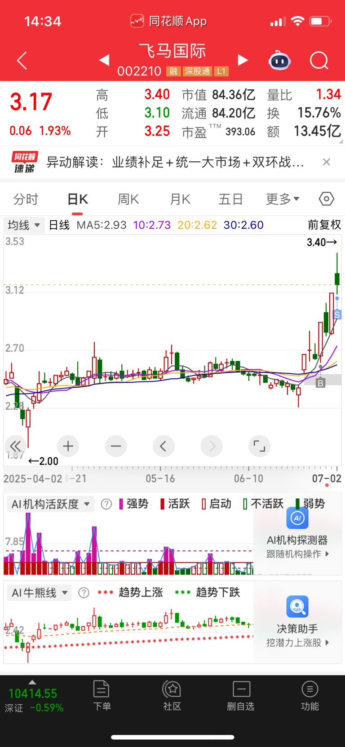
Task: Open help for AI机构活跃度 indicator
Action: 106,504
